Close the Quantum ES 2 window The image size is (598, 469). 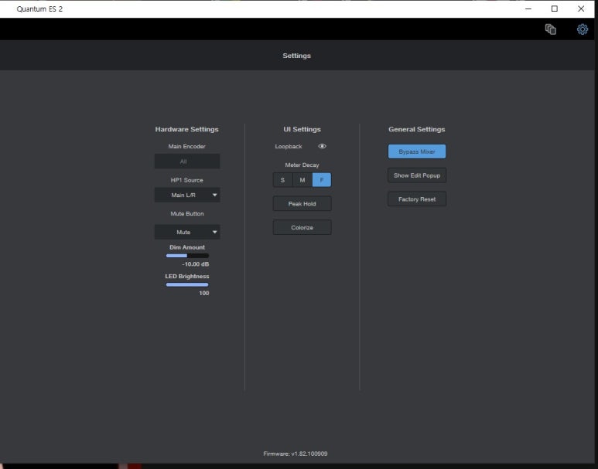(581, 8)
